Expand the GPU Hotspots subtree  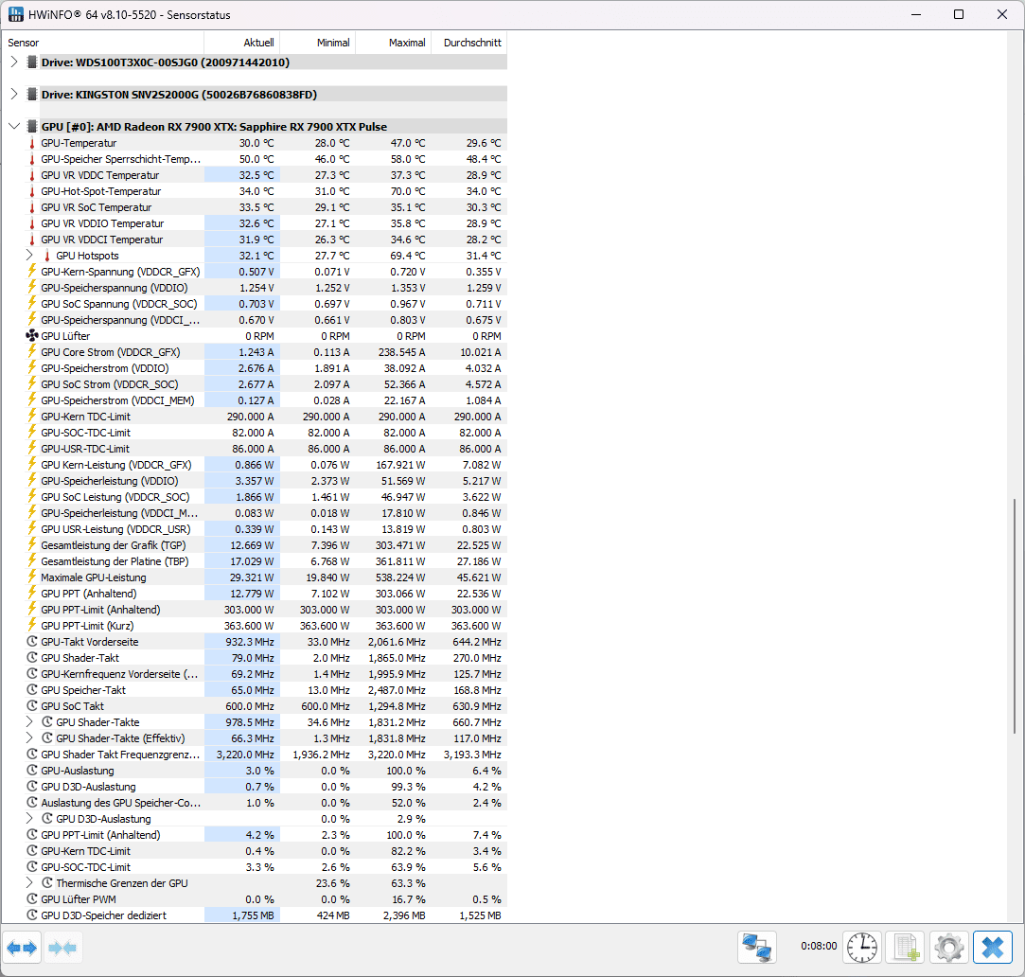point(29,255)
